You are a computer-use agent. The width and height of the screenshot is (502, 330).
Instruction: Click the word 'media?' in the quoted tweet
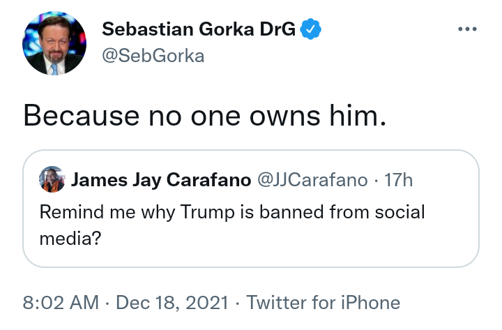point(70,239)
